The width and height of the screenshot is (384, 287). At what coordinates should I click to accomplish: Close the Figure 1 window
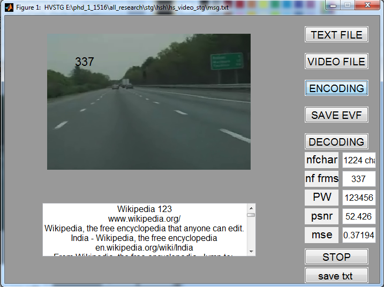point(367,5)
